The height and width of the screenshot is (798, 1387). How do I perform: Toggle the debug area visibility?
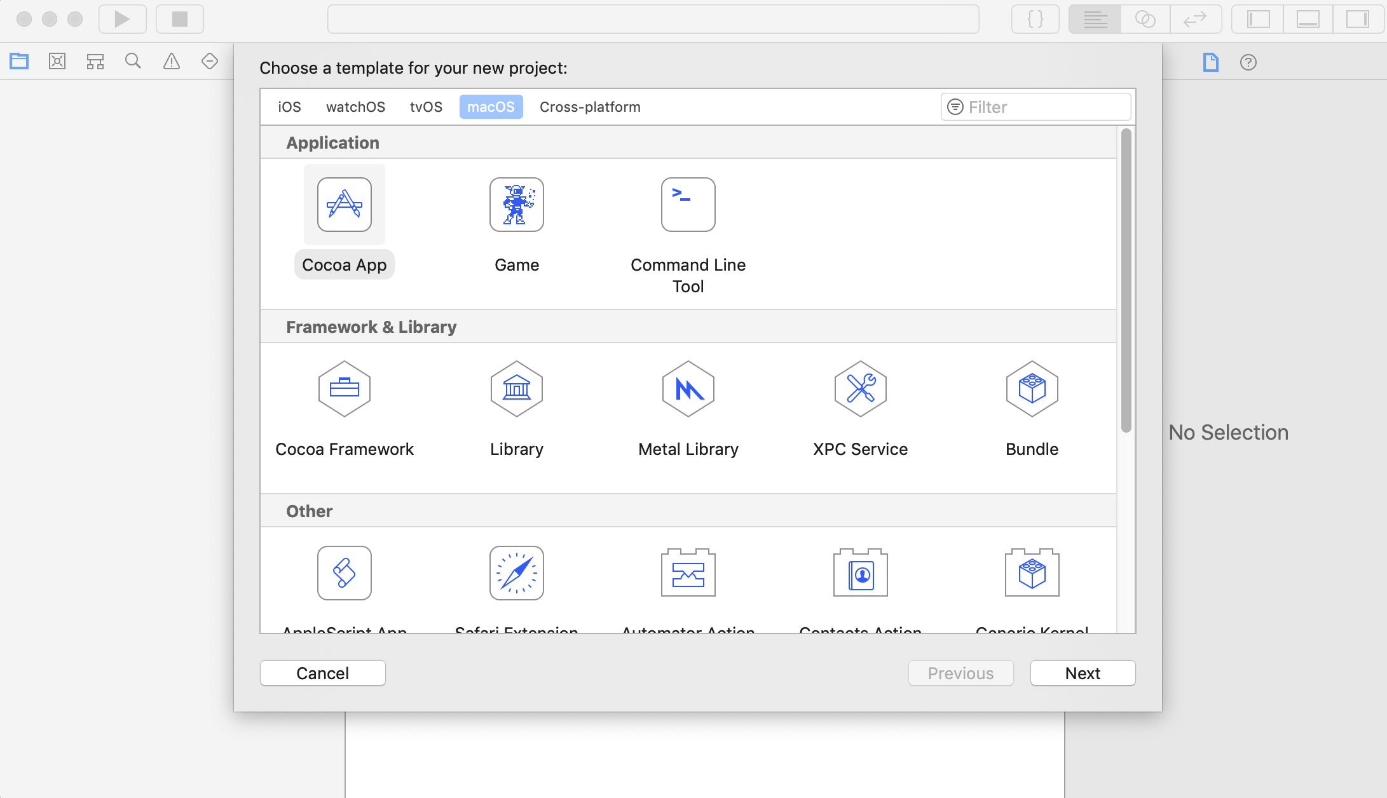click(1308, 19)
